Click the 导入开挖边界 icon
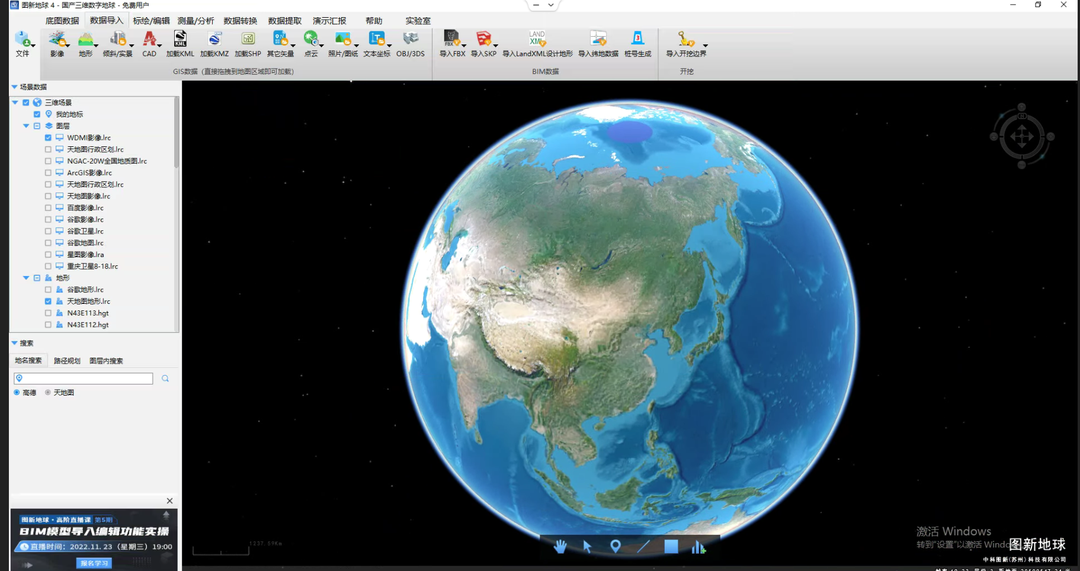This screenshot has width=1080, height=571. [685, 39]
